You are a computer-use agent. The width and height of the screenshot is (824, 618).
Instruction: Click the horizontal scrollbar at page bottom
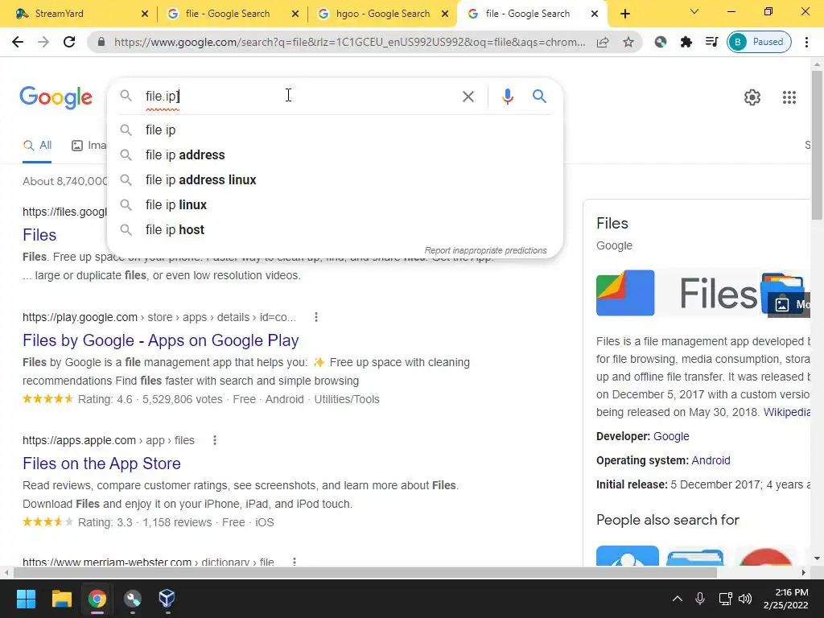click(x=365, y=572)
